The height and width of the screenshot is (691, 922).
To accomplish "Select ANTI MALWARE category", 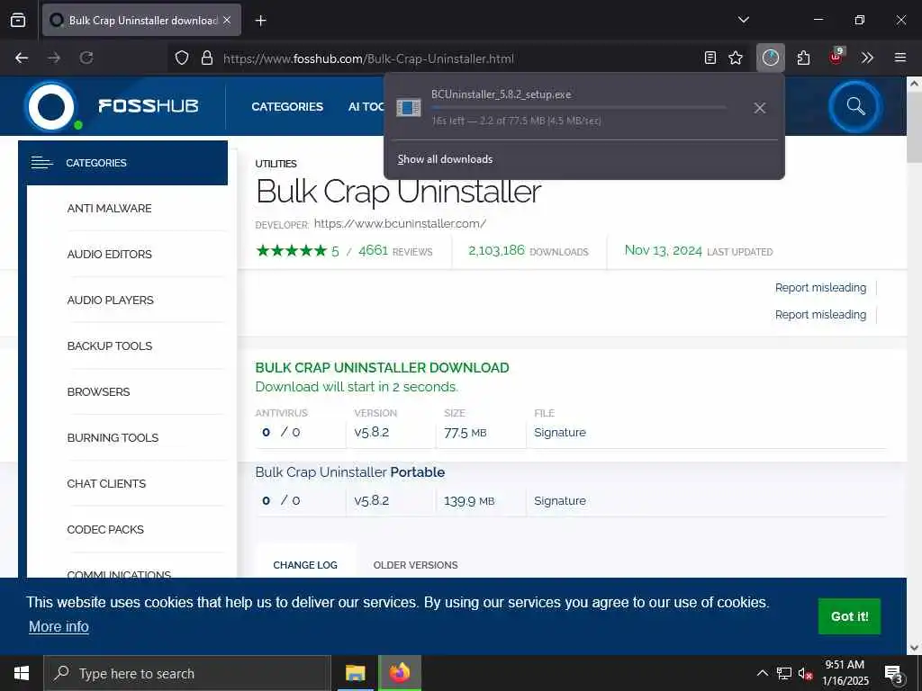I will (x=109, y=209).
